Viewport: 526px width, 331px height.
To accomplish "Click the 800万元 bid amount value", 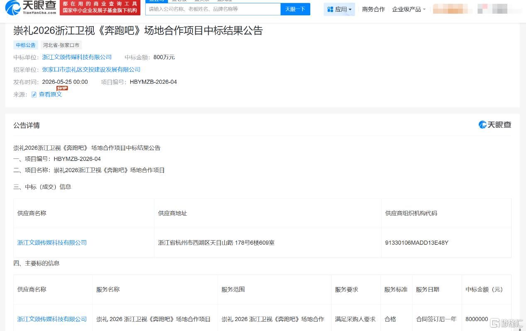I will tap(164, 57).
